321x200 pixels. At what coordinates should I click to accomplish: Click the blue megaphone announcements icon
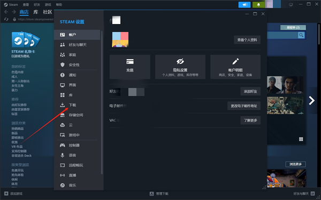pos(244,4)
